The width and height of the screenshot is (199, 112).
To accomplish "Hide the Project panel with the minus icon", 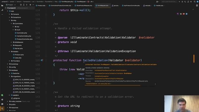I will pyautogui.click(x=33, y=5).
